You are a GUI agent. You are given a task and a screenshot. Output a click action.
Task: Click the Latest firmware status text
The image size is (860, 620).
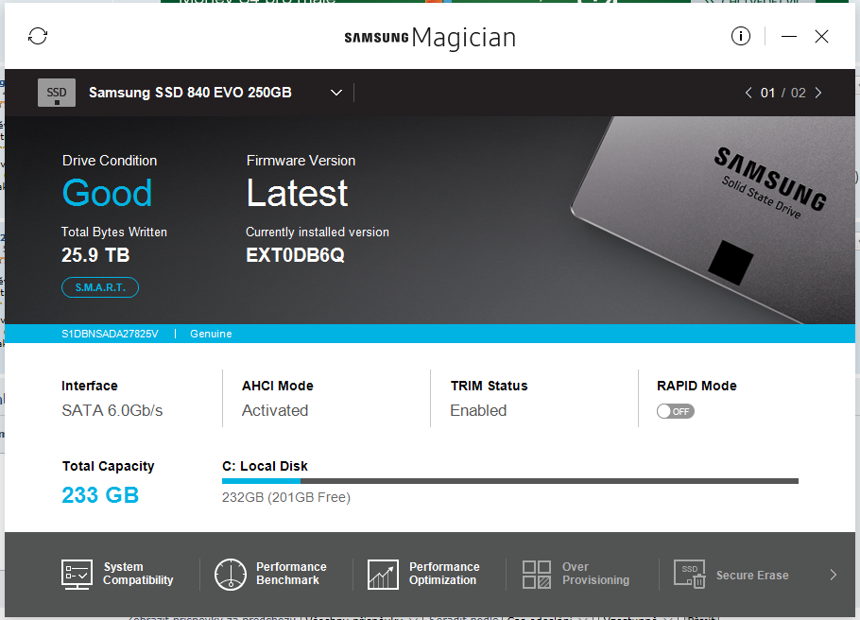(297, 193)
